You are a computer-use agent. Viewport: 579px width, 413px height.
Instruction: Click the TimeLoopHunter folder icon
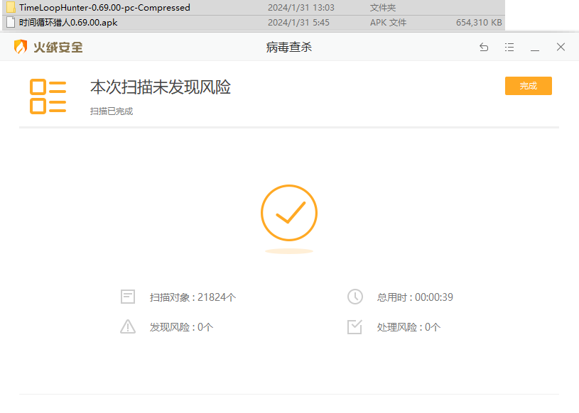click(x=11, y=8)
